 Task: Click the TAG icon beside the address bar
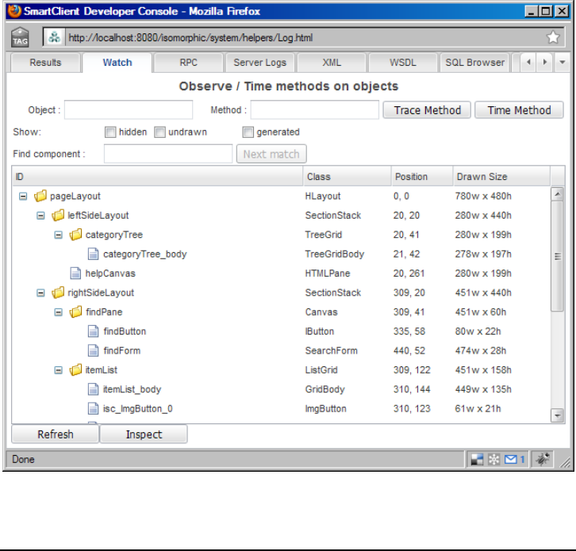[20, 37]
